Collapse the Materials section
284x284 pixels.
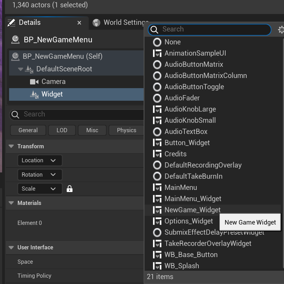[11, 203]
